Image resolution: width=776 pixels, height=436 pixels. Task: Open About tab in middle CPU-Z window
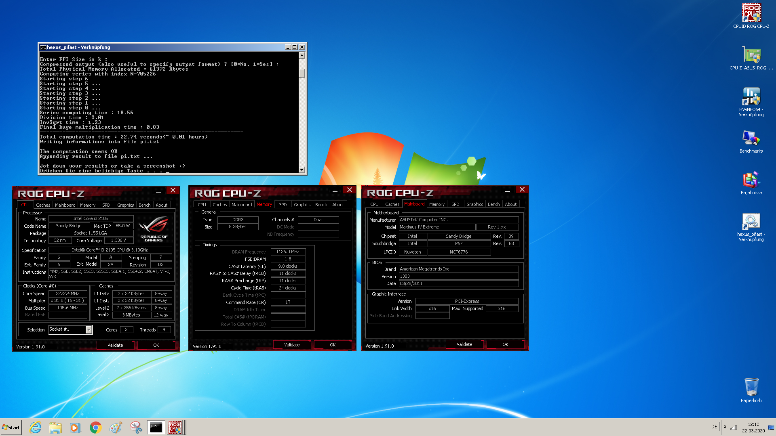click(338, 205)
